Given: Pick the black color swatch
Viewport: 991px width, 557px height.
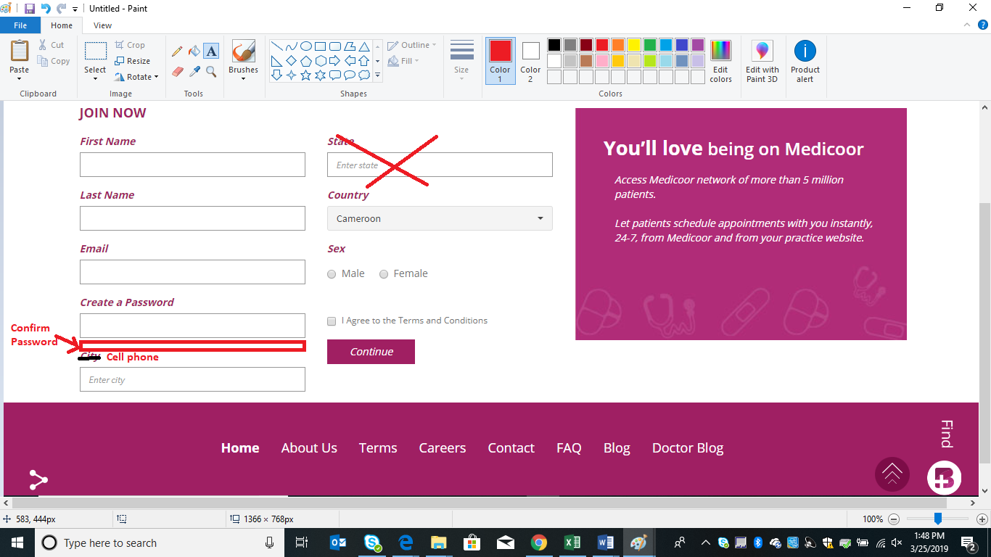Looking at the screenshot, I should coord(554,45).
